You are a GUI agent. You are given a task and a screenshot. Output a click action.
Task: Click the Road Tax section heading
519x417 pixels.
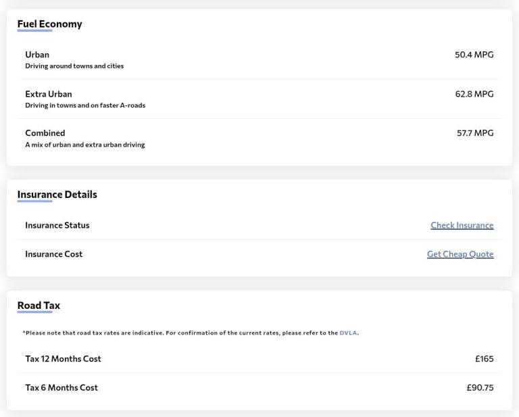coord(39,305)
